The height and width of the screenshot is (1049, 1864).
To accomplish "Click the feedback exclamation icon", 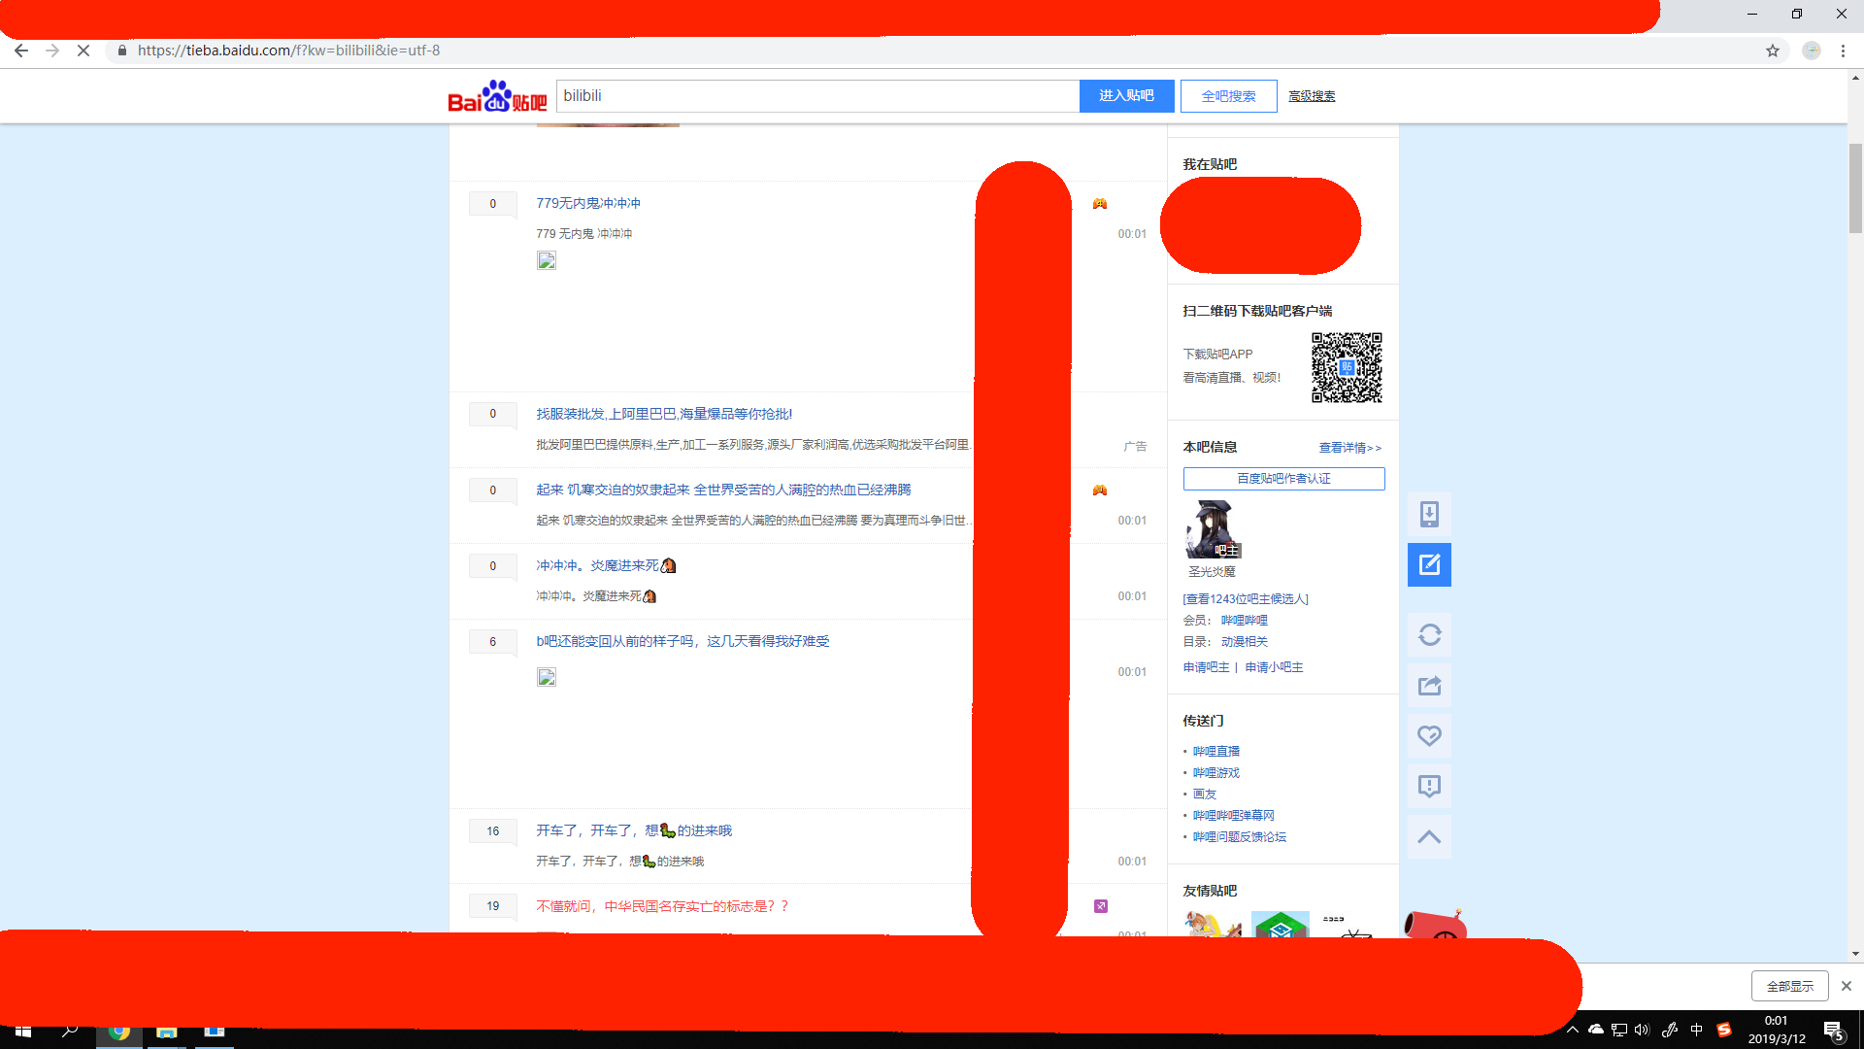I will [1429, 787].
